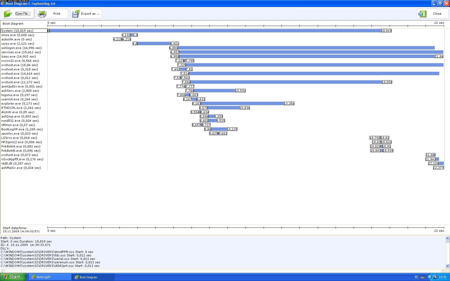Click the csrss.exe timeline bar
This screenshot has height=281, width=450.
154,44
